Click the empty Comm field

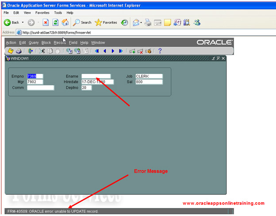point(41,88)
